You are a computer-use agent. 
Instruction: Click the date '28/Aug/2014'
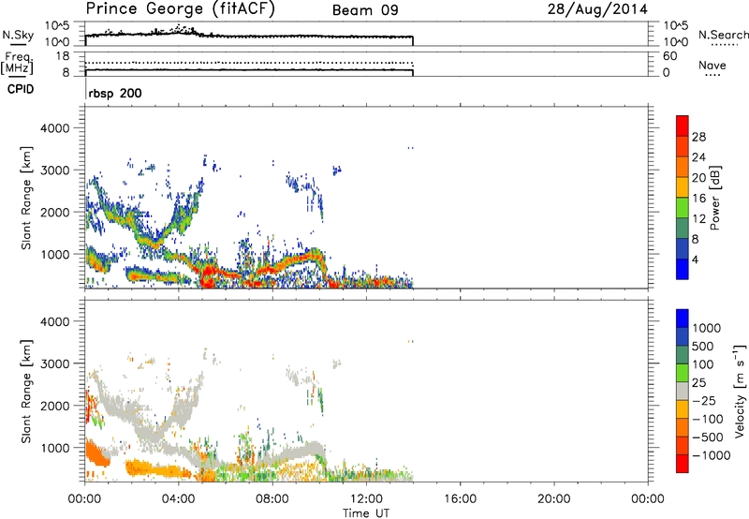597,9
